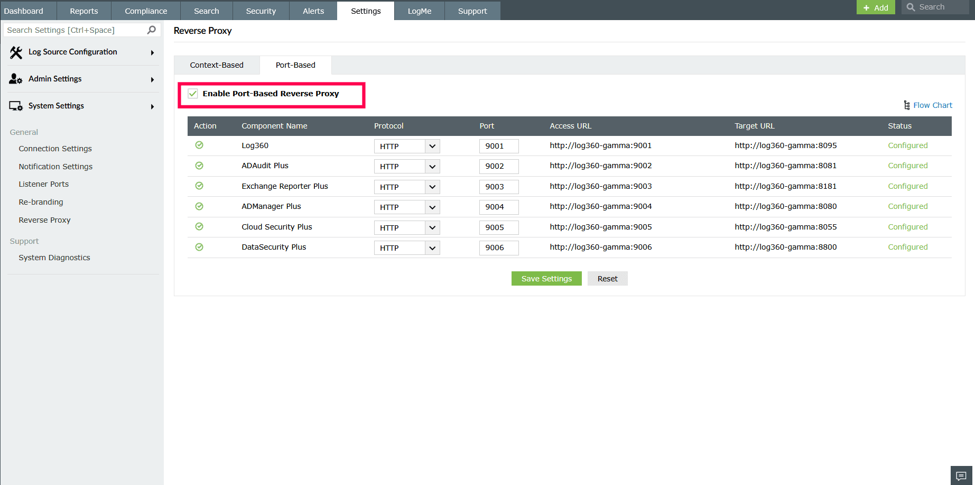The width and height of the screenshot is (975, 485).
Task: Click the port field showing 9002
Action: coord(499,167)
